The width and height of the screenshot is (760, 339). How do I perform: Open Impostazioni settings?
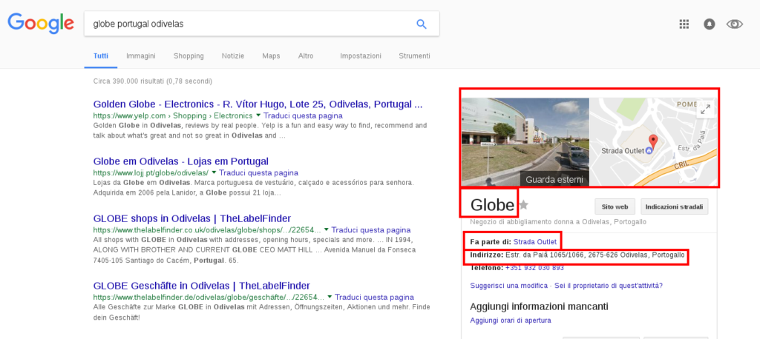click(361, 56)
